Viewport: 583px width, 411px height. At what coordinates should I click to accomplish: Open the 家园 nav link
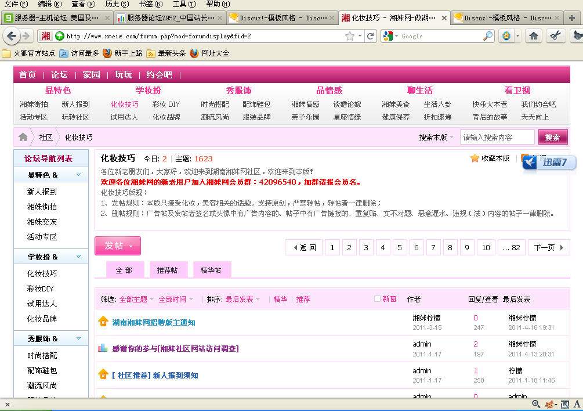91,75
